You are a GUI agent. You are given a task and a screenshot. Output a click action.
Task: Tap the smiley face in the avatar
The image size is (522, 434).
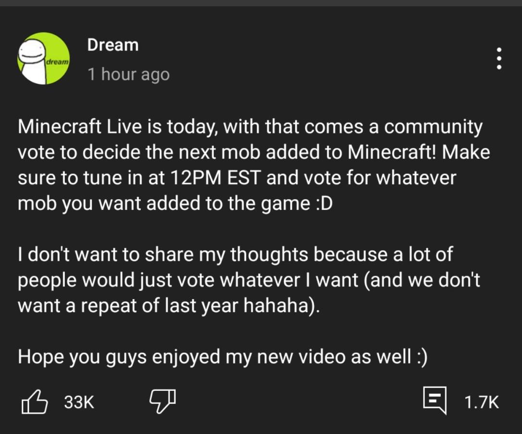[x=32, y=52]
